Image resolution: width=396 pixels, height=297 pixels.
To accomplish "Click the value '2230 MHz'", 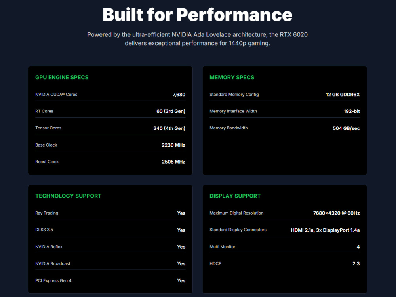I will click(173, 145).
